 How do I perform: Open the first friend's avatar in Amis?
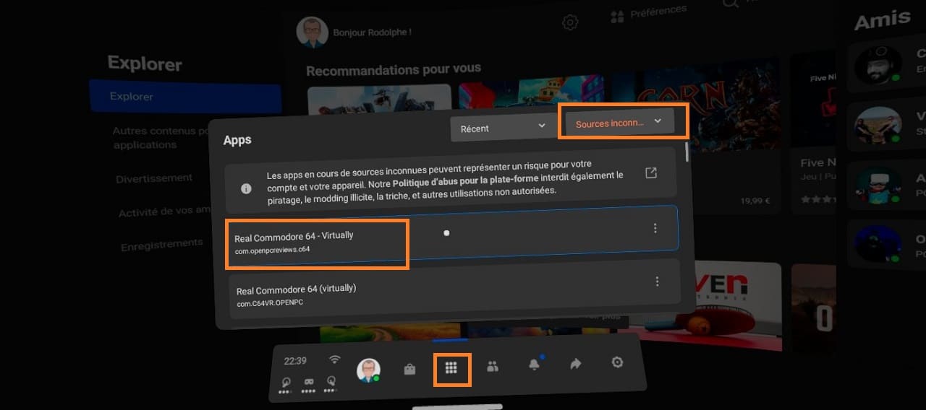coord(877,65)
